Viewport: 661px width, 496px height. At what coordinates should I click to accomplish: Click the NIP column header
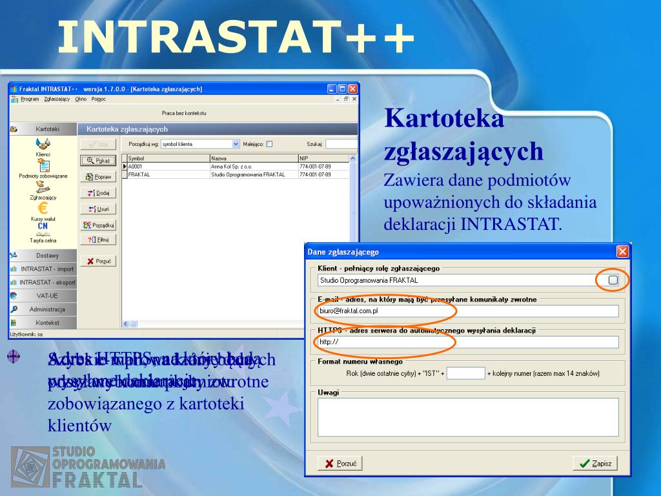pos(324,159)
